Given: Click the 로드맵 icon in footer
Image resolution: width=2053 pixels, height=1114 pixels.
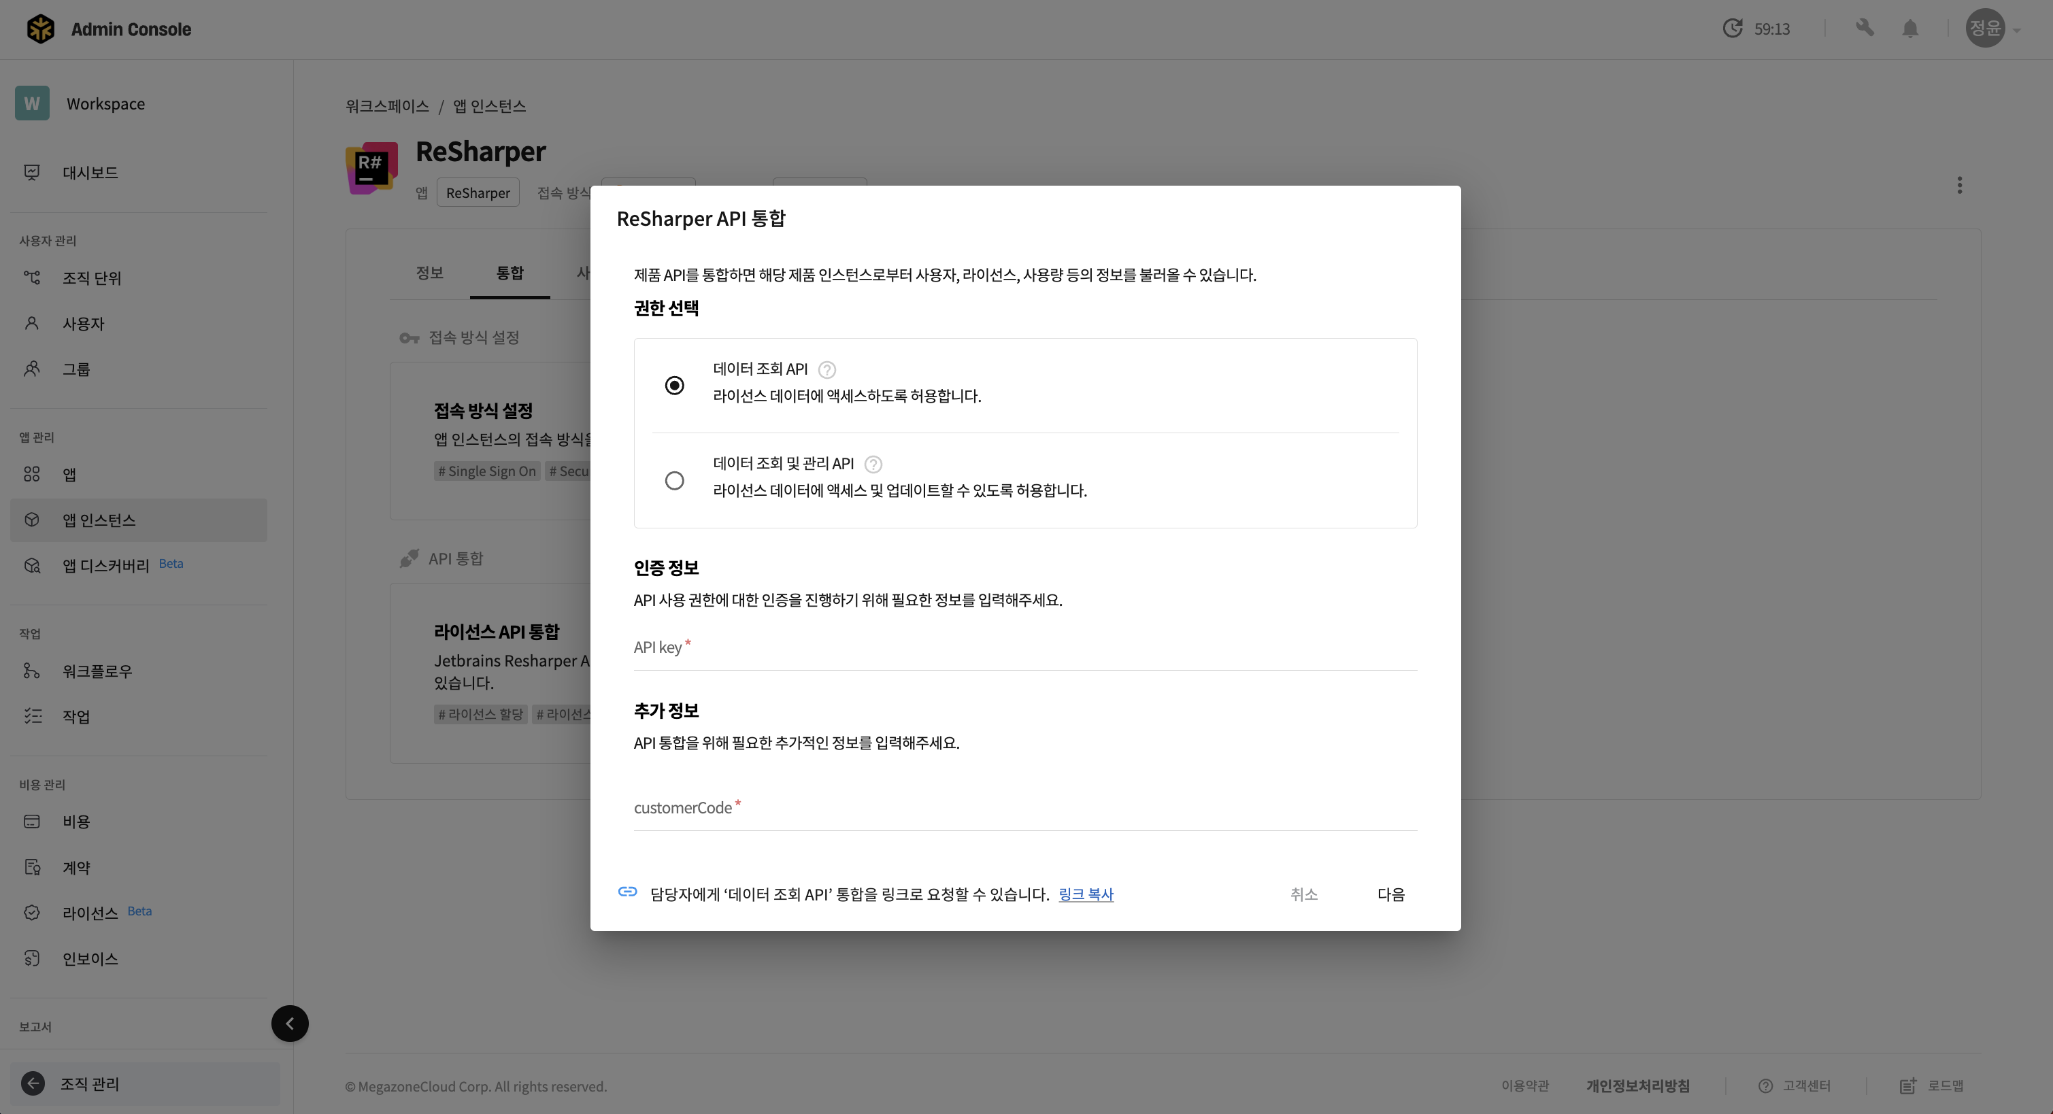Looking at the screenshot, I should tap(1909, 1086).
